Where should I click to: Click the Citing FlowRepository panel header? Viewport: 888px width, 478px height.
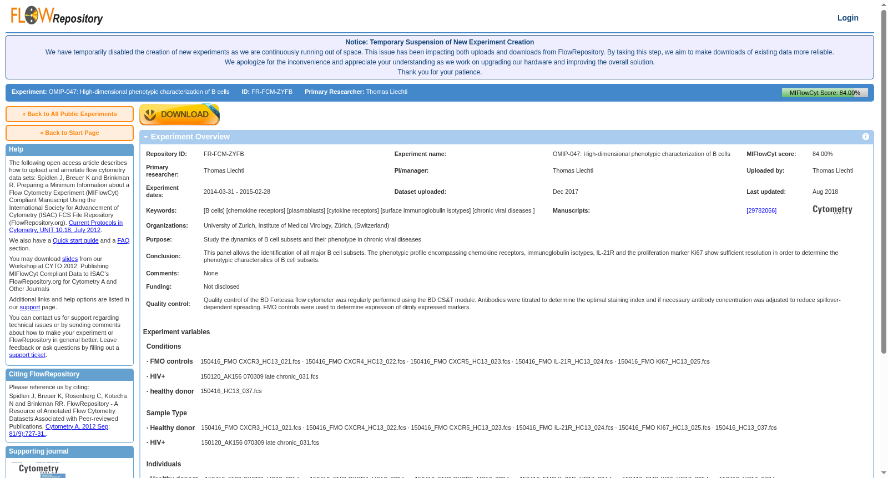69,375
